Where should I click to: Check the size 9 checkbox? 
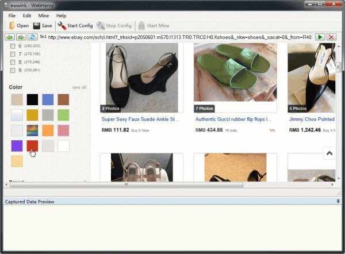[13, 70]
